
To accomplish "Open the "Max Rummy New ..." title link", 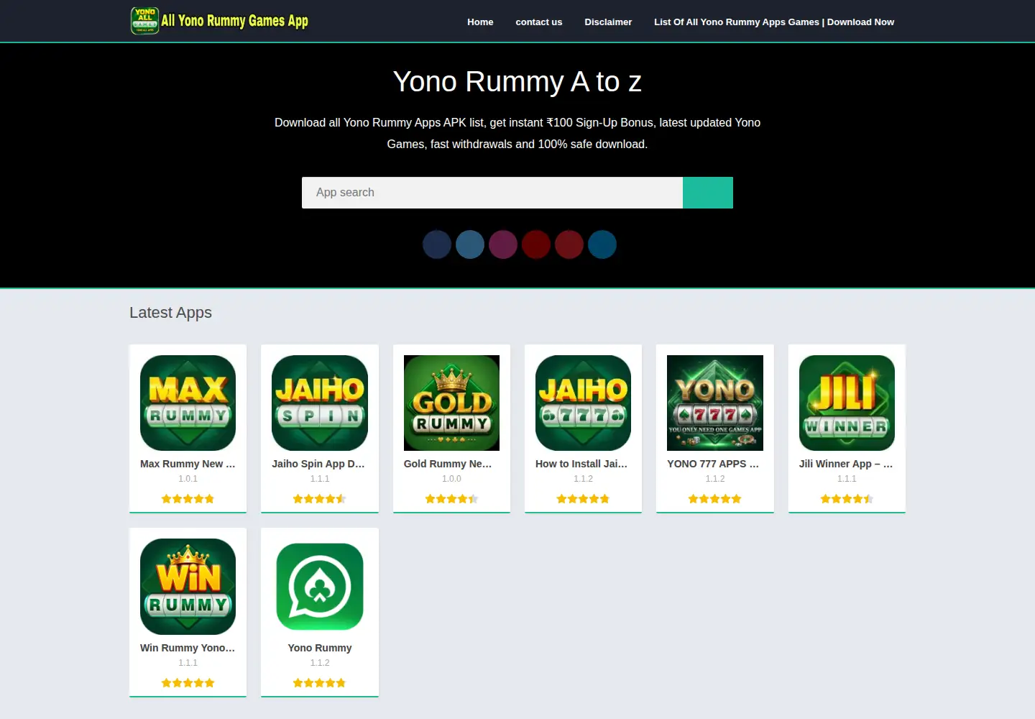I will coord(188,464).
